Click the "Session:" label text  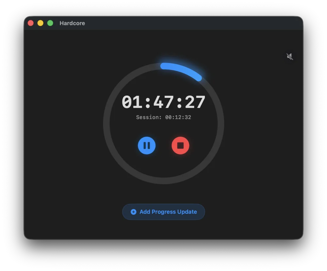pos(149,117)
